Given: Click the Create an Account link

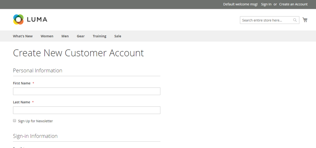Looking at the screenshot, I should (x=293, y=4).
